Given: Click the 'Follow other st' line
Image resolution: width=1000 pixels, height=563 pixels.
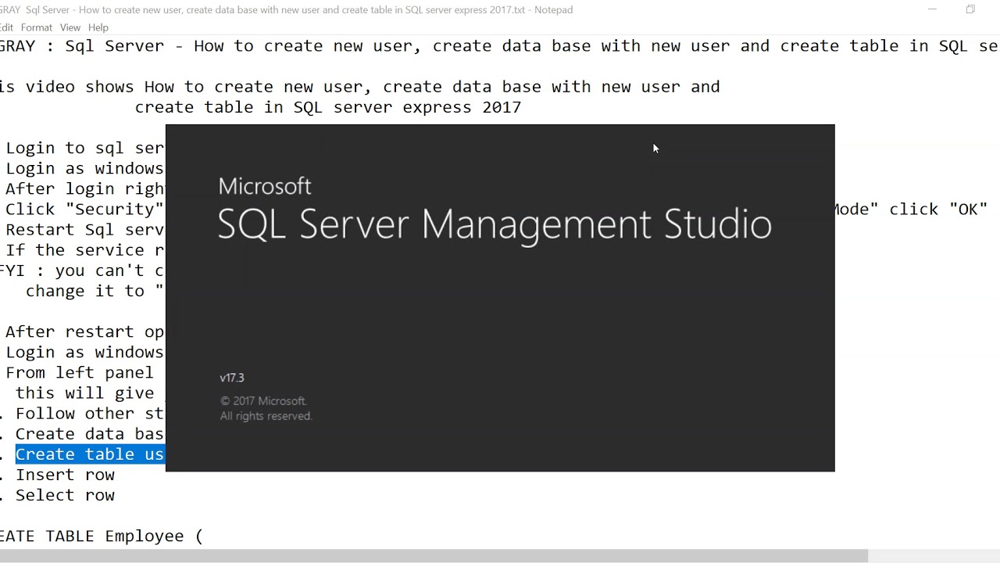Looking at the screenshot, I should [90, 414].
